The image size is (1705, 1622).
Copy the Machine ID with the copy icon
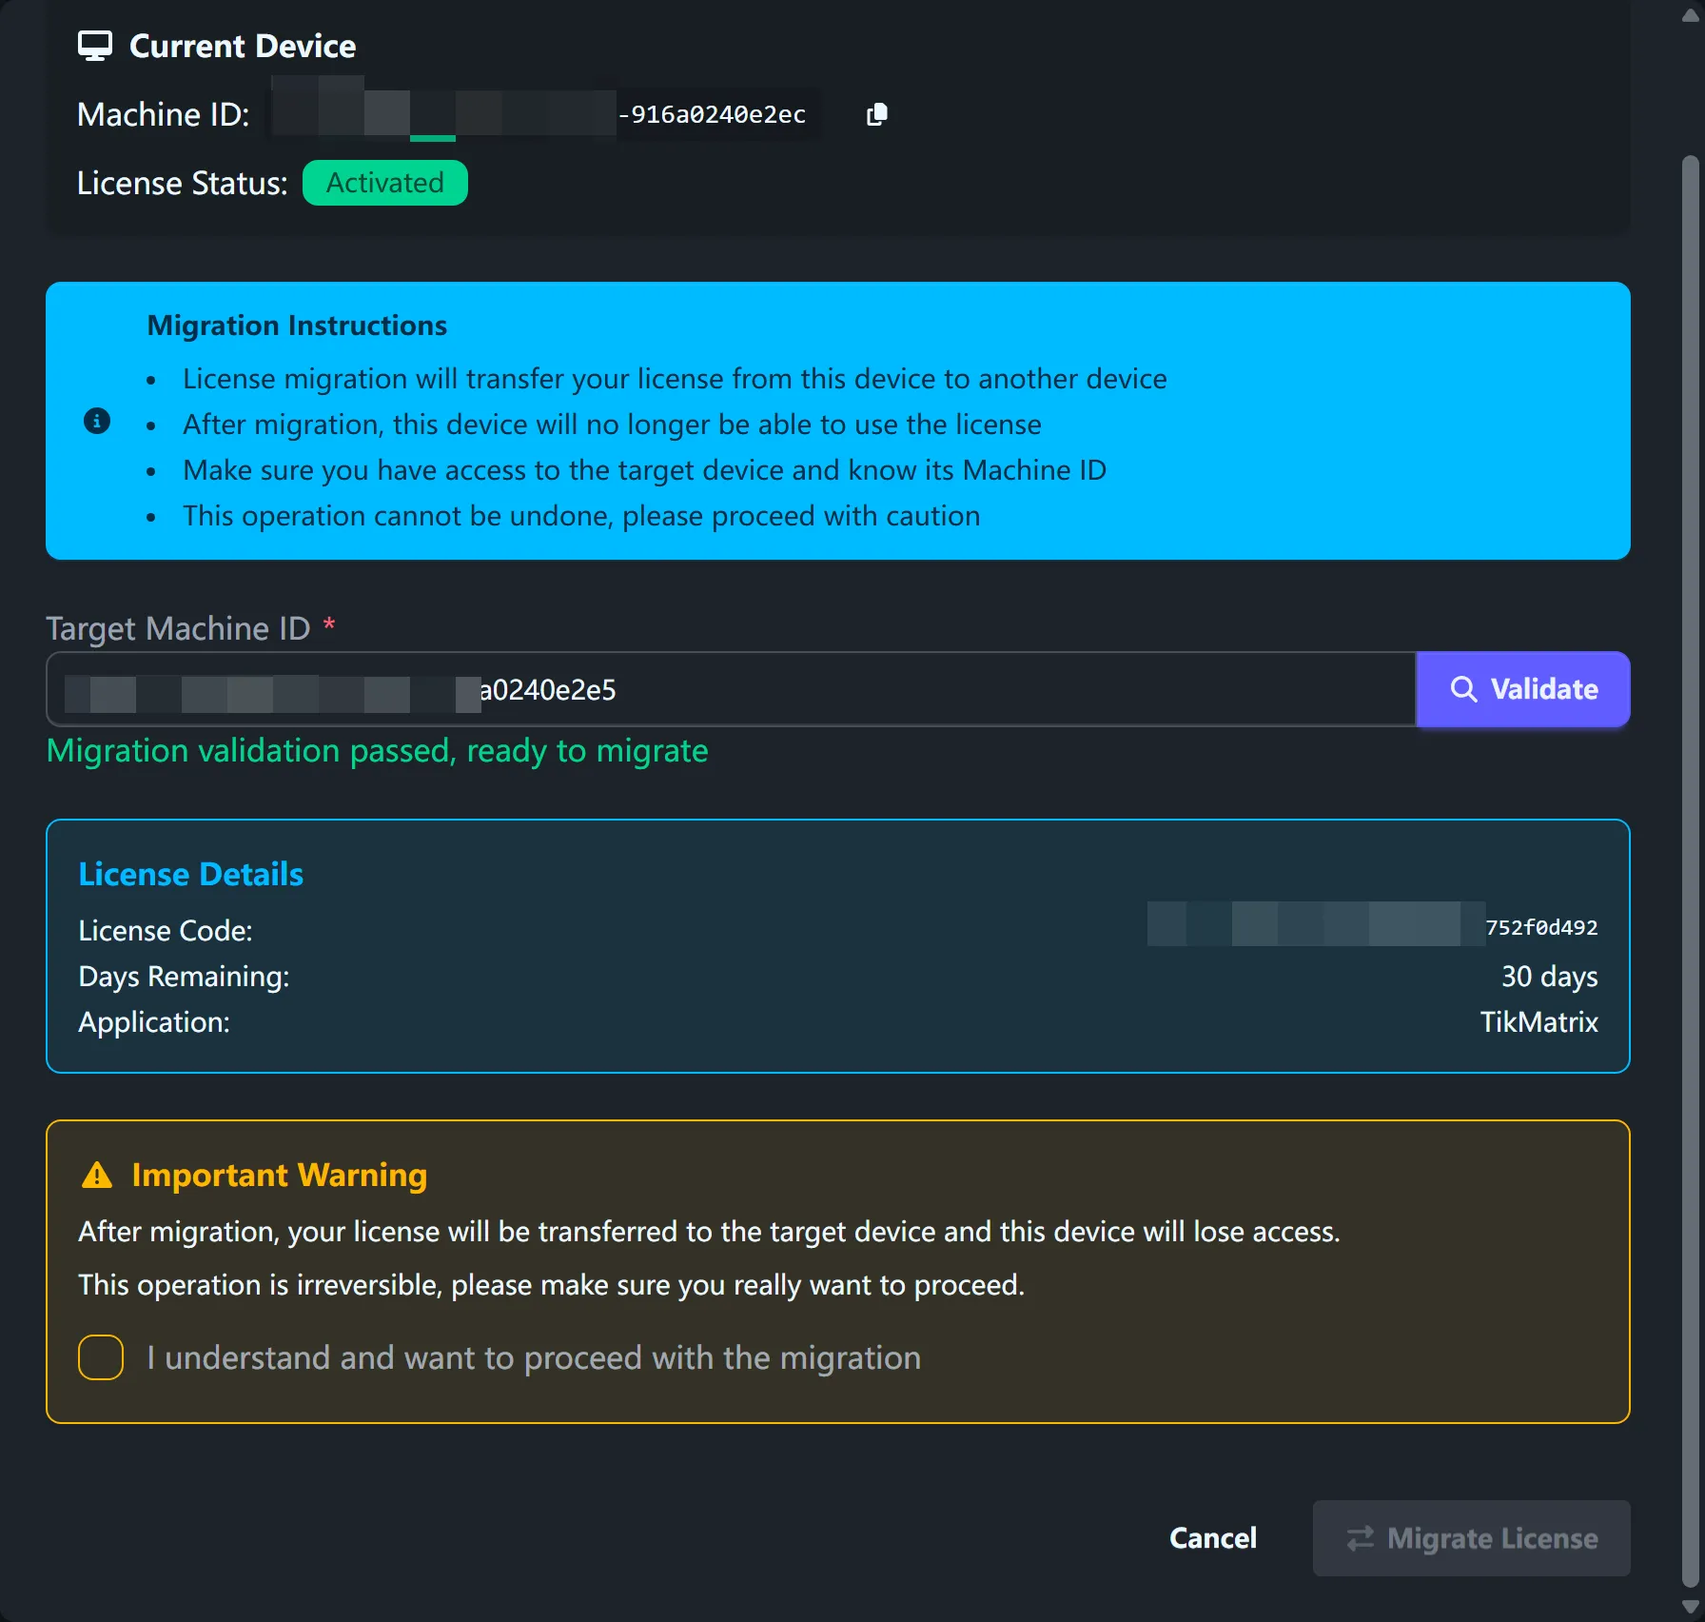tap(877, 114)
